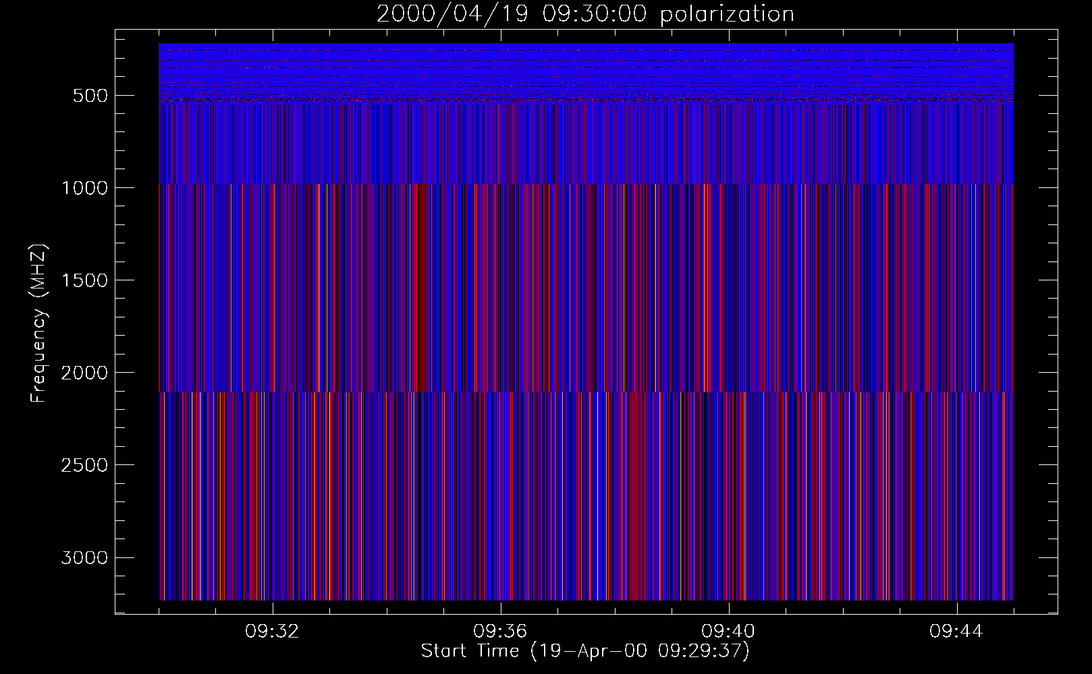
Task: Select the 2500 frequency axis label
Action: pos(84,465)
